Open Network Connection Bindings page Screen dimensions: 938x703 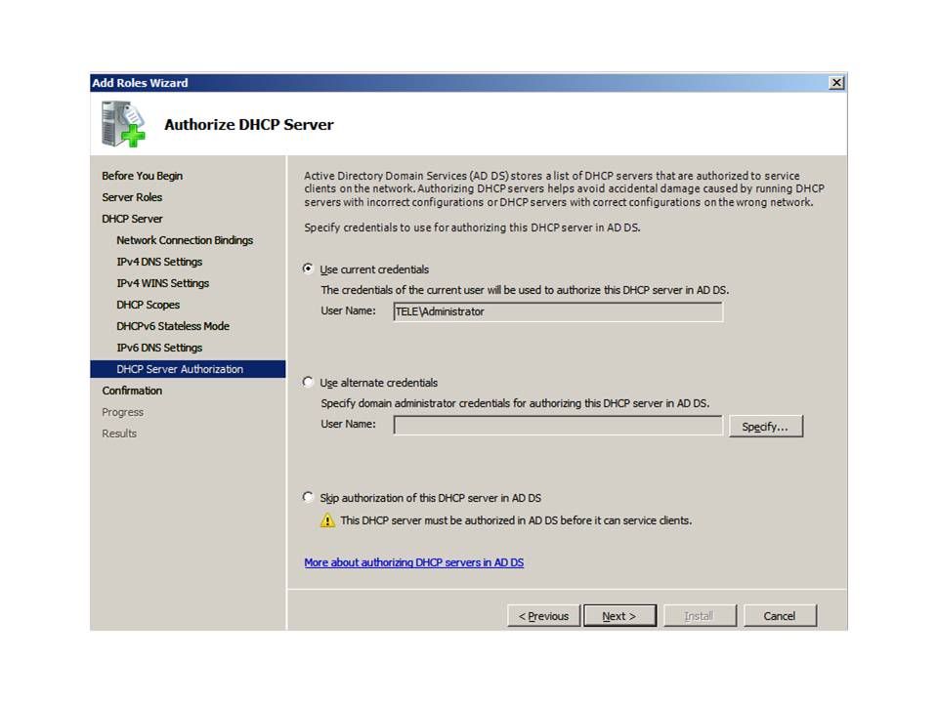tap(185, 240)
